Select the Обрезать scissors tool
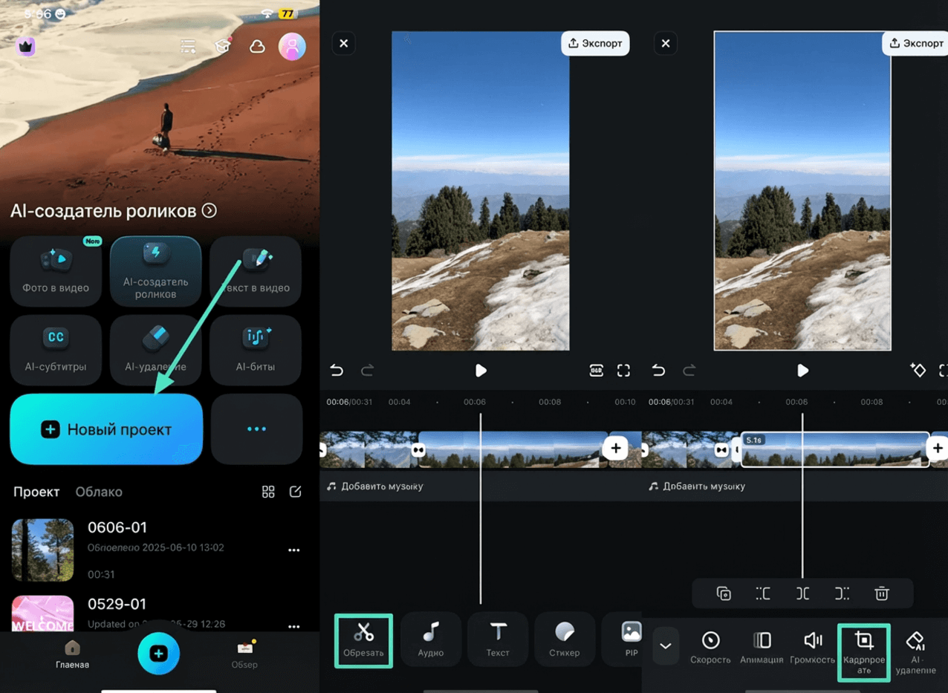Viewport: 948px width, 693px height. [363, 640]
